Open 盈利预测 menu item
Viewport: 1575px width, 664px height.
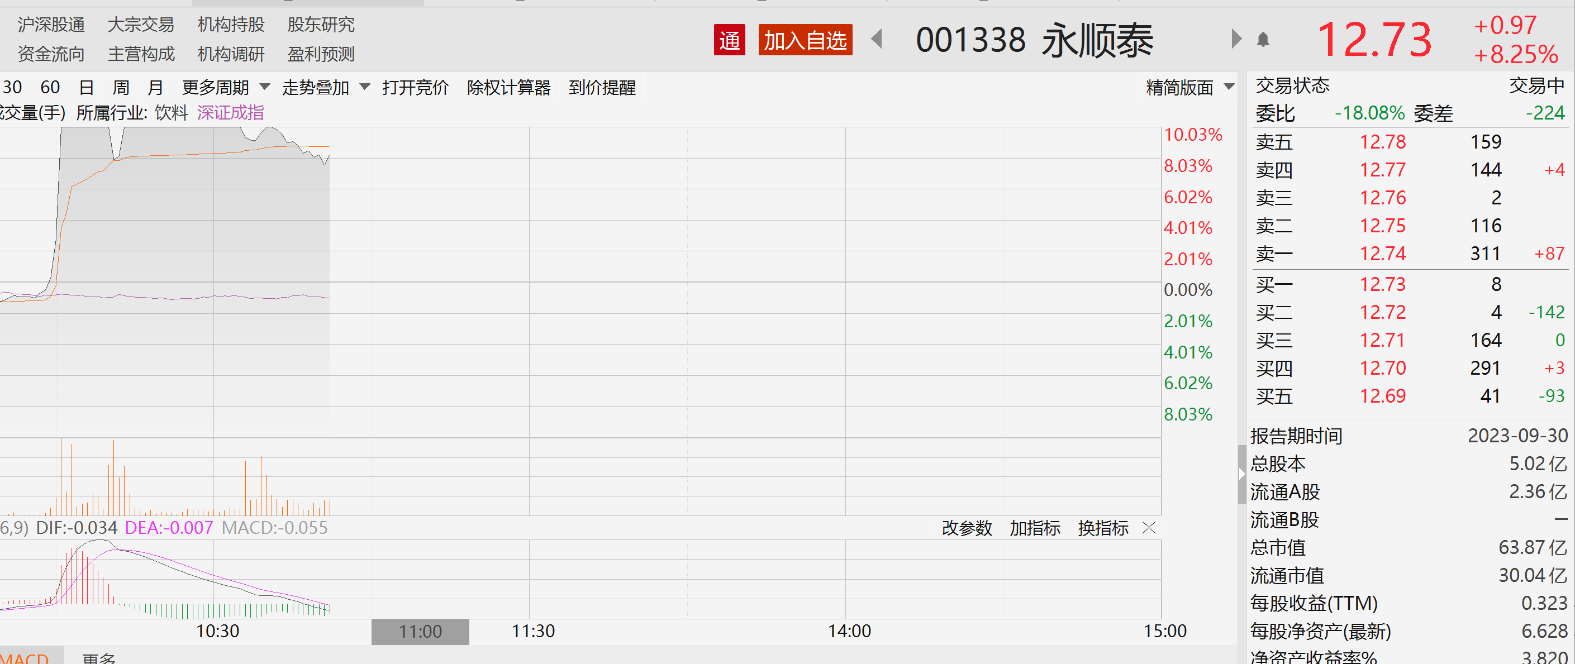coord(320,54)
